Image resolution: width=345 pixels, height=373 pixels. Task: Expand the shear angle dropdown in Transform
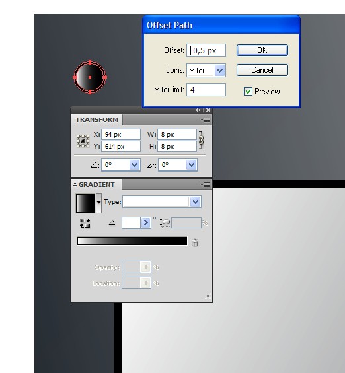191,165
